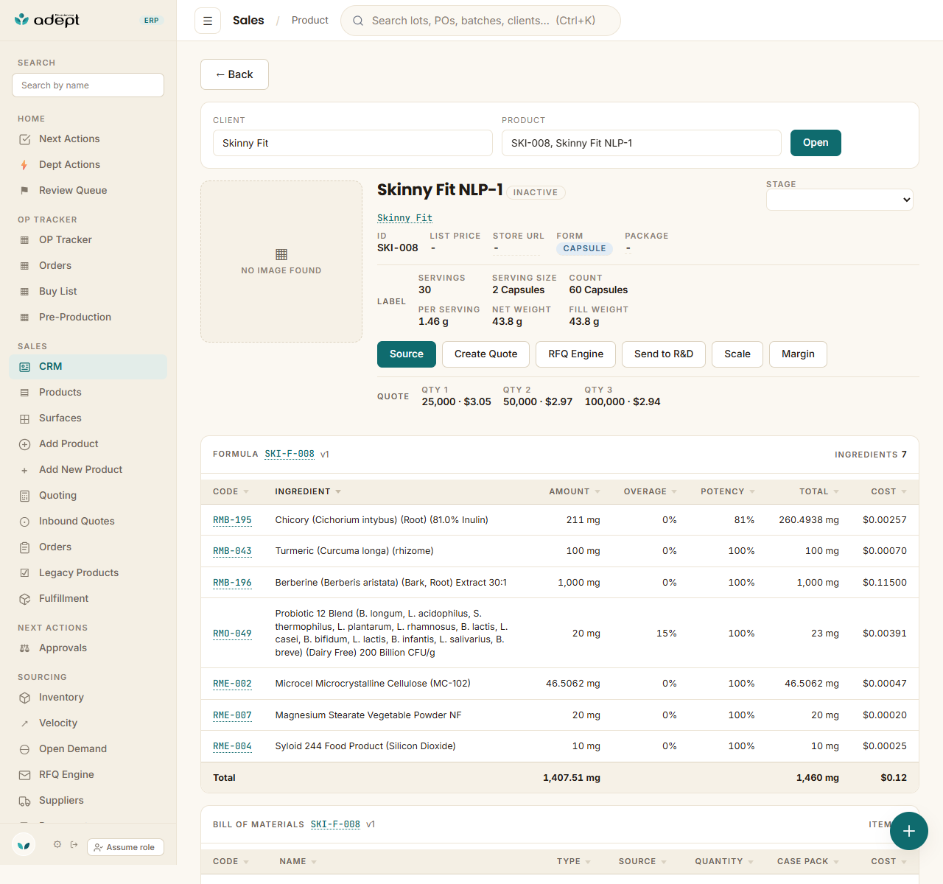Click the Create Quote button
Viewport: 943px width, 884px height.
click(485, 354)
